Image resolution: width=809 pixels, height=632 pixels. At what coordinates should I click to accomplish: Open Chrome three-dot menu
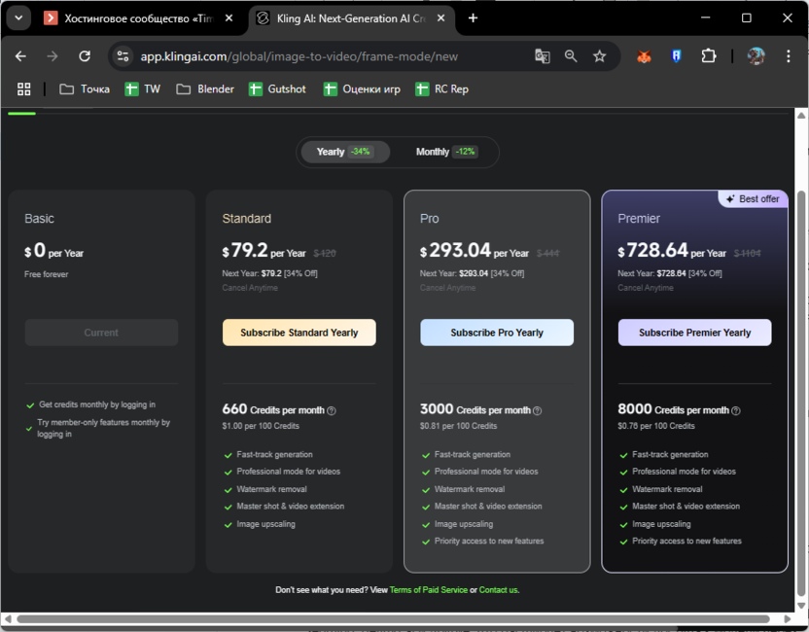click(x=789, y=56)
